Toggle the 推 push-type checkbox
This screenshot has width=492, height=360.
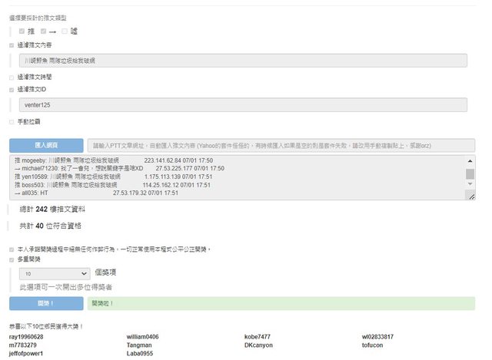click(x=22, y=31)
